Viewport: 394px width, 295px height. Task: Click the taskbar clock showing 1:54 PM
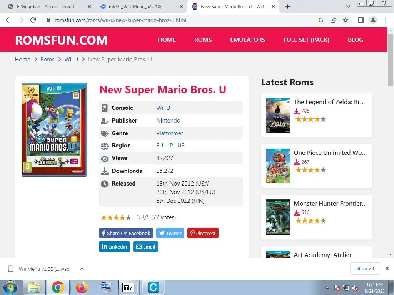(374, 288)
